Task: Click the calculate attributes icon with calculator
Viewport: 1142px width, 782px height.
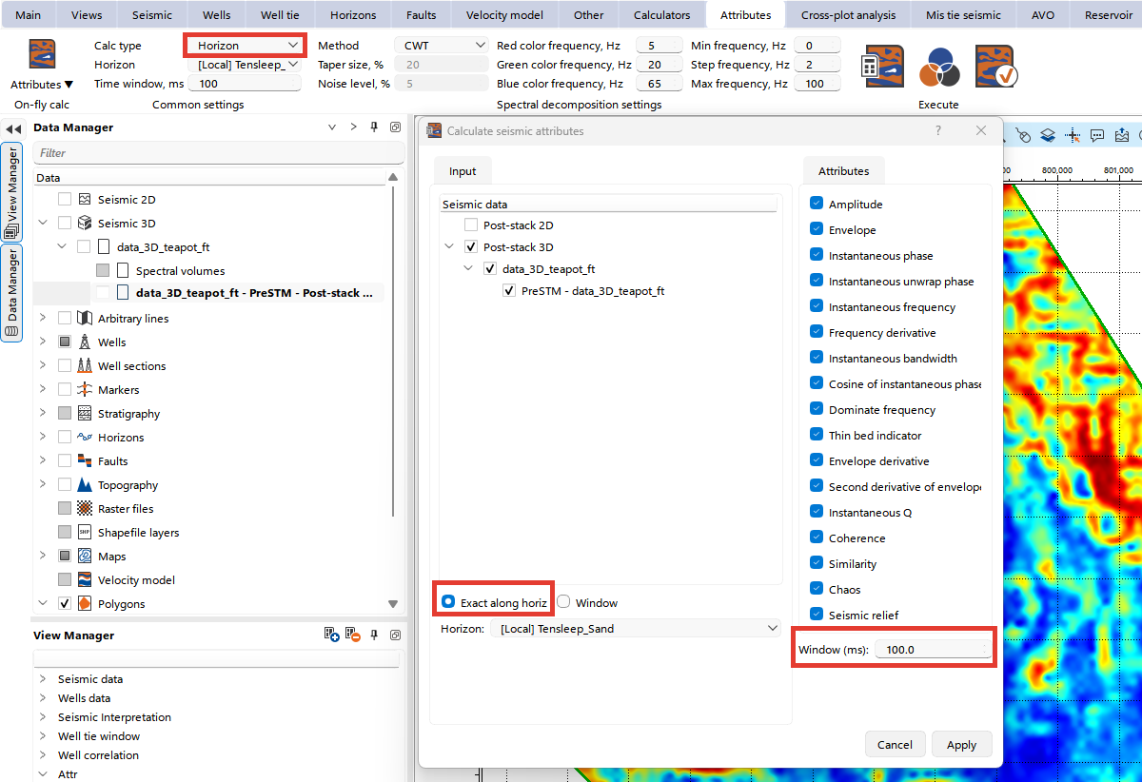Action: (x=884, y=66)
